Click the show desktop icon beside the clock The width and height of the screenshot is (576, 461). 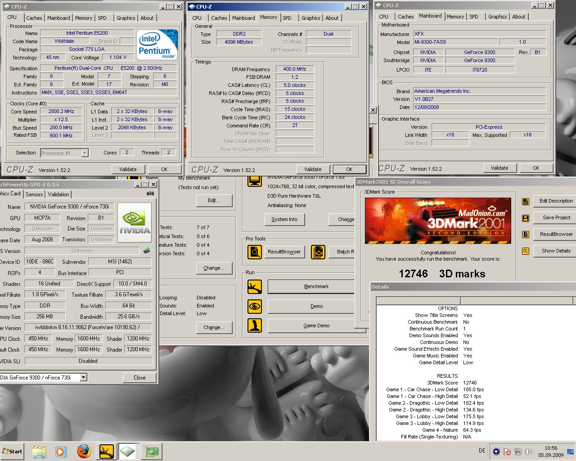571,452
